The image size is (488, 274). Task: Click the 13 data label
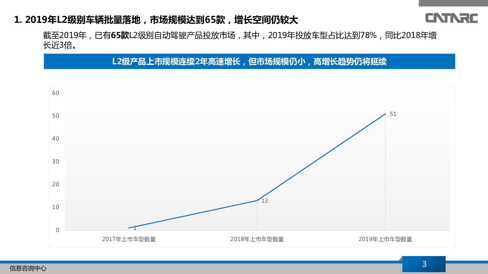(264, 201)
